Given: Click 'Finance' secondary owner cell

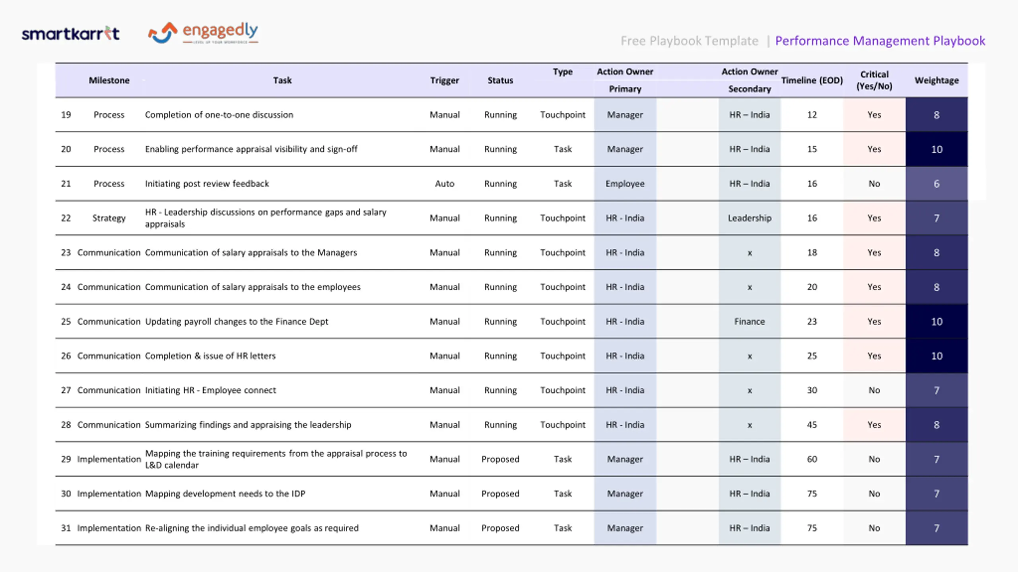Looking at the screenshot, I should tap(750, 321).
